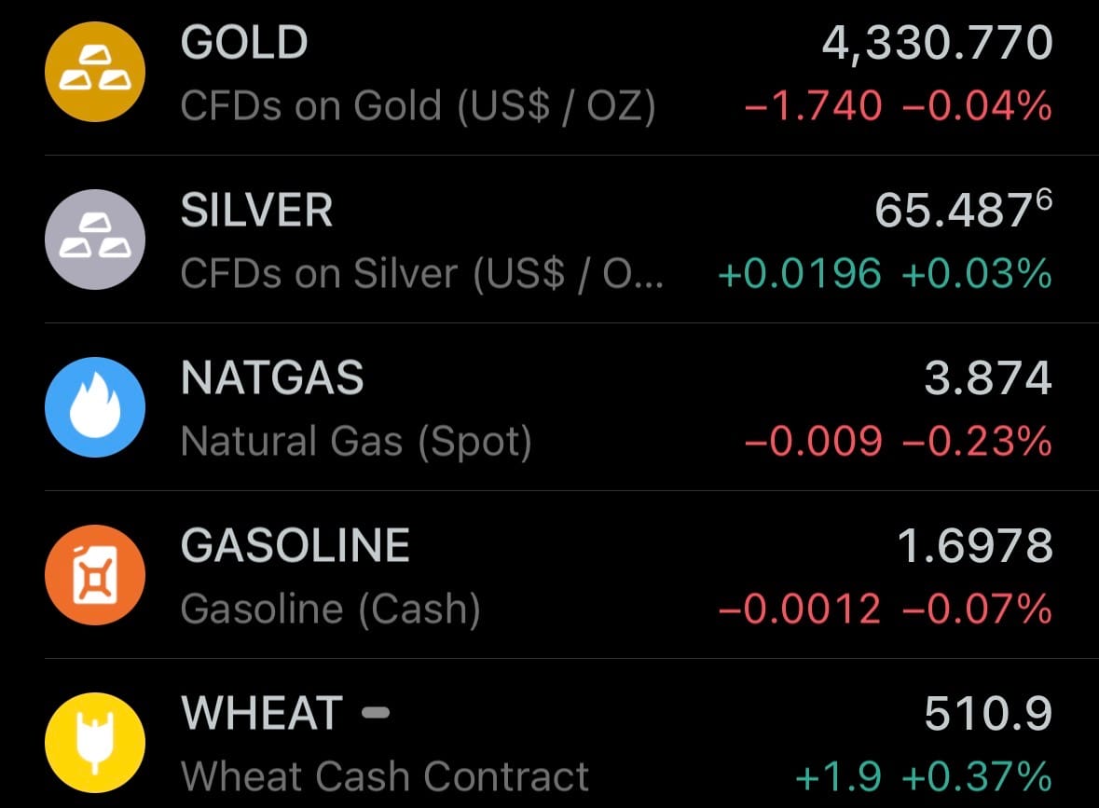The height and width of the screenshot is (808, 1099).
Task: Tap the gold price 4,330.770
Action: click(x=937, y=43)
